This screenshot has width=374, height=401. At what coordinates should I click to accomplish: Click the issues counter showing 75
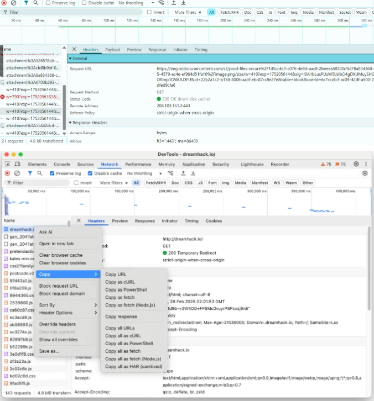(x=340, y=164)
